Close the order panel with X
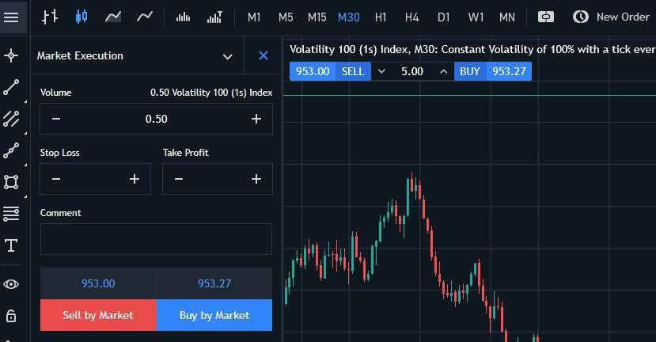656x342 pixels. tap(264, 55)
